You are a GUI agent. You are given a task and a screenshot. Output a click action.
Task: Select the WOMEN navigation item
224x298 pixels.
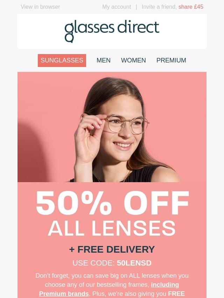click(133, 60)
